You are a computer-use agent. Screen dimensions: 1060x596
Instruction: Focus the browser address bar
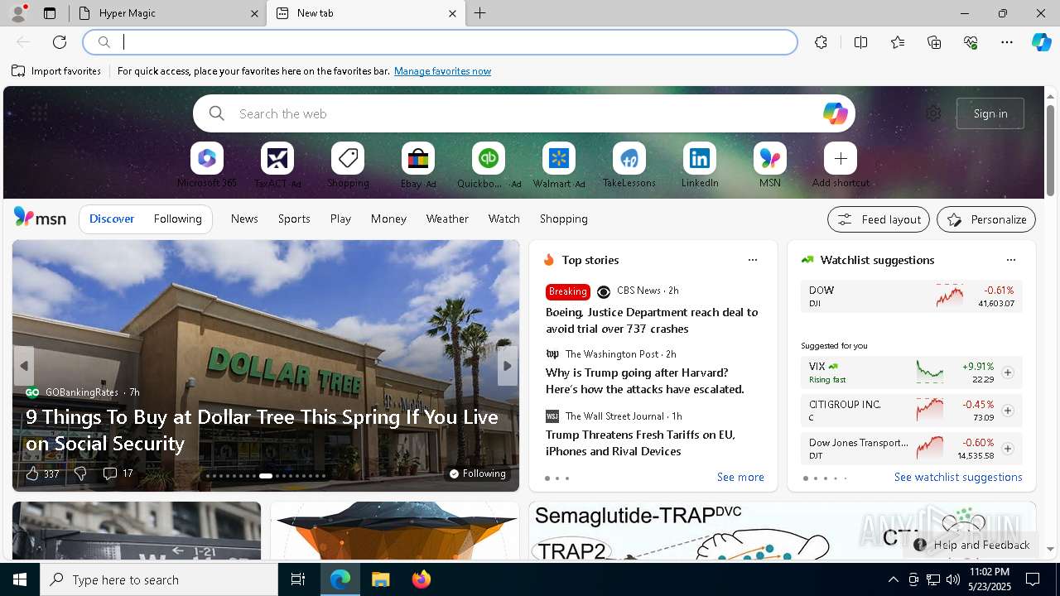point(440,42)
